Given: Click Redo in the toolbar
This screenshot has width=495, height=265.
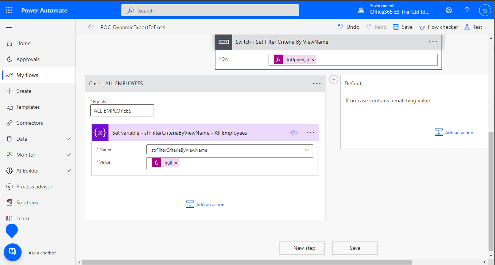Looking at the screenshot, I should [376, 27].
